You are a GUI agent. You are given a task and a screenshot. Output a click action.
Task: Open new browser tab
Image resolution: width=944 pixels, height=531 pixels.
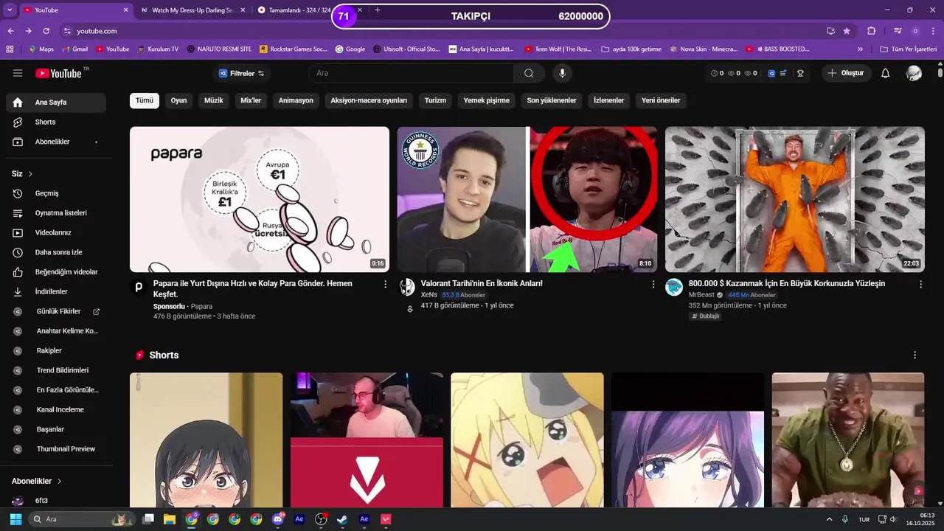click(378, 10)
